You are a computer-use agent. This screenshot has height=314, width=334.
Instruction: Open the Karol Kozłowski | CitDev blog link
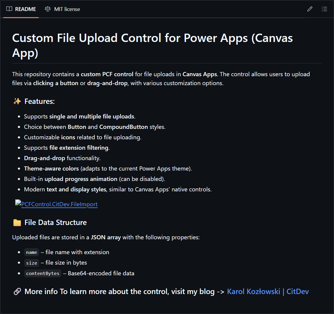click(x=267, y=291)
